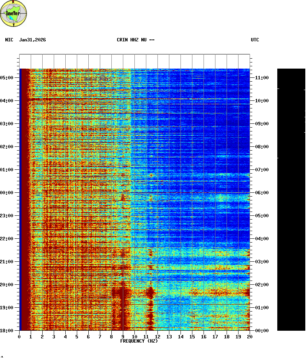The image size is (308, 361).
Task: Click the dark red band below 1 Hz
Action: 25,199
